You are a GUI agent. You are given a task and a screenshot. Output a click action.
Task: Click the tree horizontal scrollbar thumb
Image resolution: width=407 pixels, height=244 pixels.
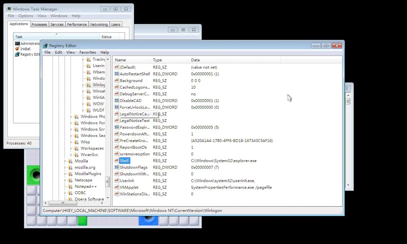pyautogui.click(x=63, y=203)
